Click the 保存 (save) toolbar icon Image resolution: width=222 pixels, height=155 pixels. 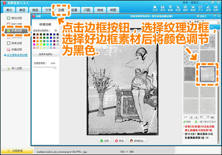point(163,9)
